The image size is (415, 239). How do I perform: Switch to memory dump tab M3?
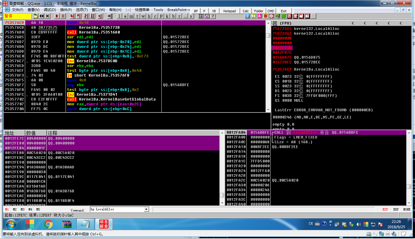click(22, 209)
